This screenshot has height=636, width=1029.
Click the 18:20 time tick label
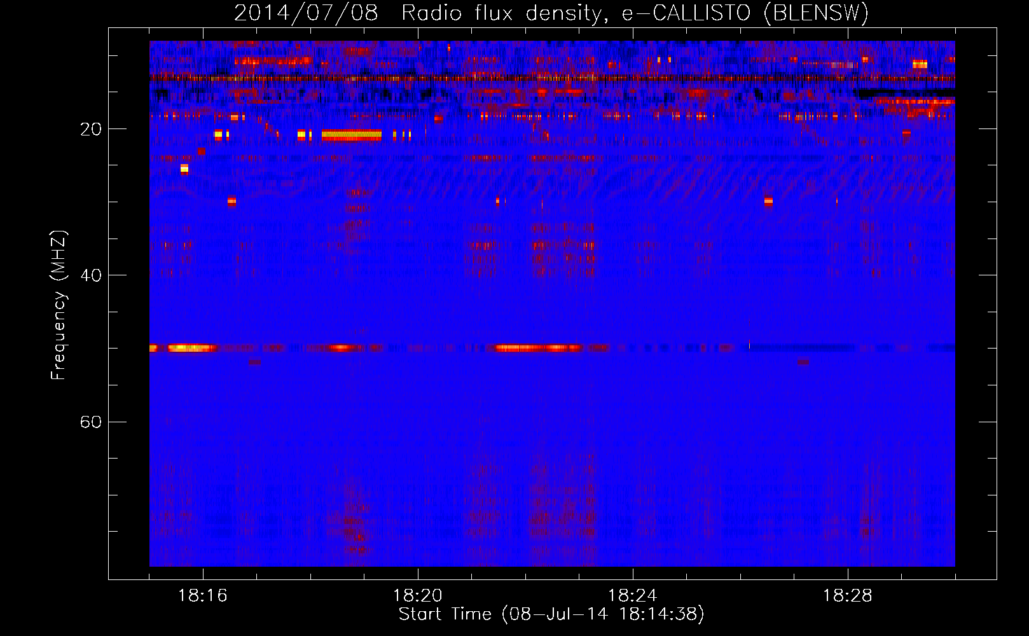click(418, 596)
